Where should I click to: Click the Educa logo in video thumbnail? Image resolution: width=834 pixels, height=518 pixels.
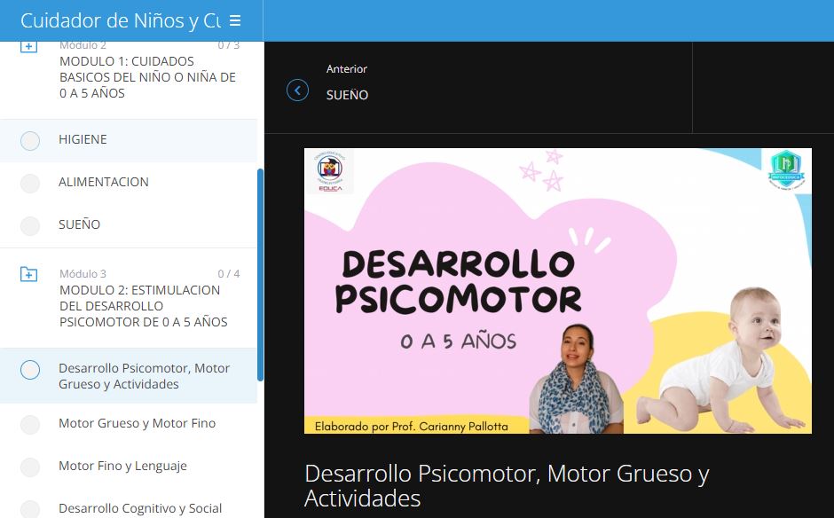[x=330, y=172]
